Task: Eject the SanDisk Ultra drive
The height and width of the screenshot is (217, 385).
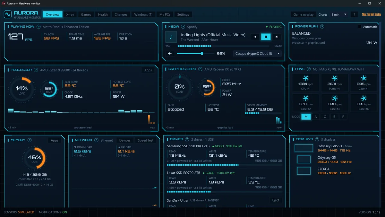Action: pyautogui.click(x=276, y=200)
